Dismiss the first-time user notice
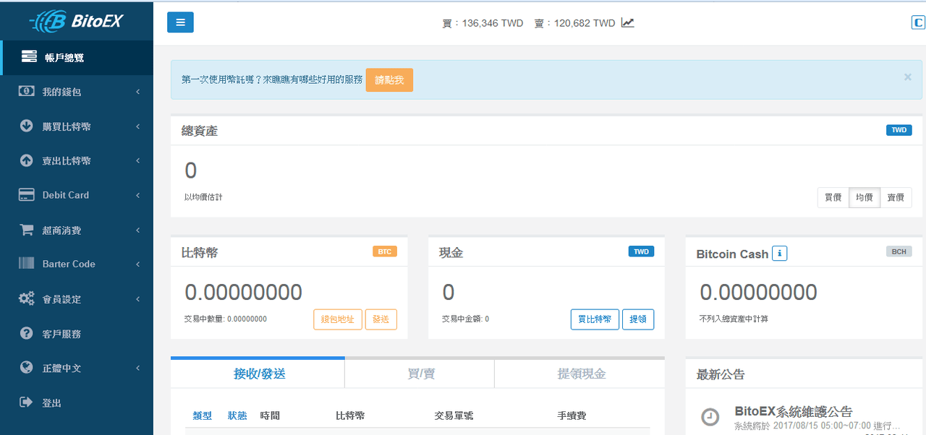This screenshot has height=435, width=926. click(908, 77)
